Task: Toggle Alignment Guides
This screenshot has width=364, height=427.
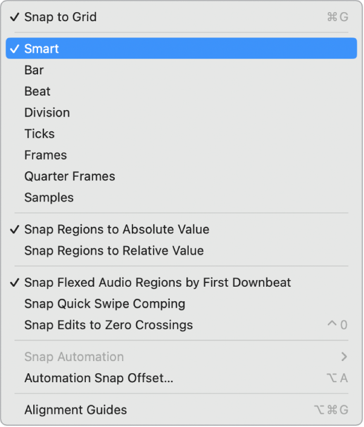Action: pos(76,410)
